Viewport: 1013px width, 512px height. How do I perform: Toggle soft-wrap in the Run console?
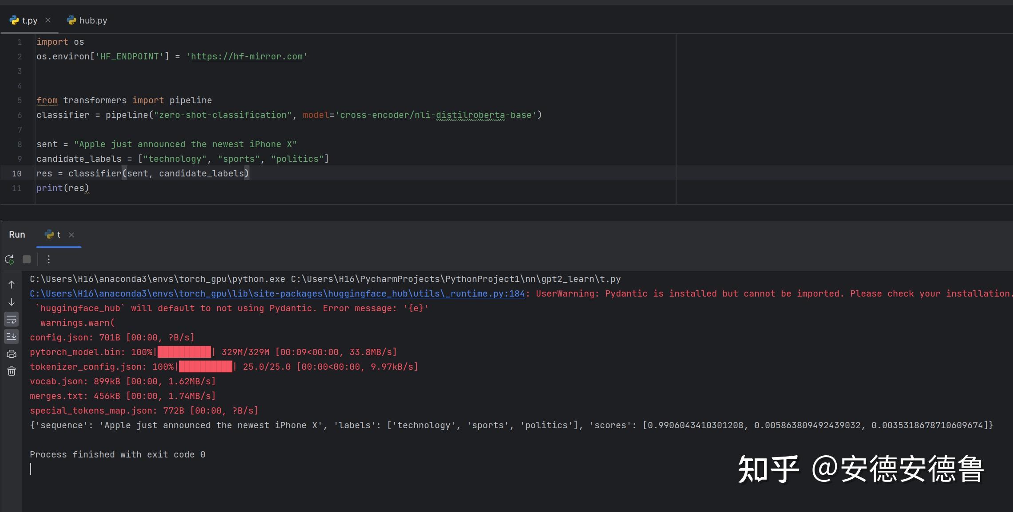click(x=12, y=320)
